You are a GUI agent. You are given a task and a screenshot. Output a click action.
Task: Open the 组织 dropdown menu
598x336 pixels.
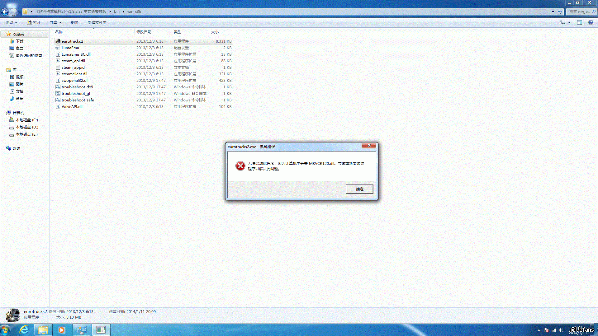tap(11, 22)
